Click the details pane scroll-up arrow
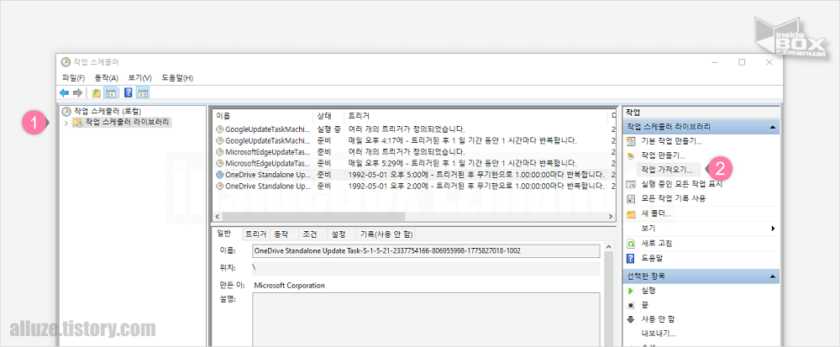840x347 pixels. tap(608, 246)
